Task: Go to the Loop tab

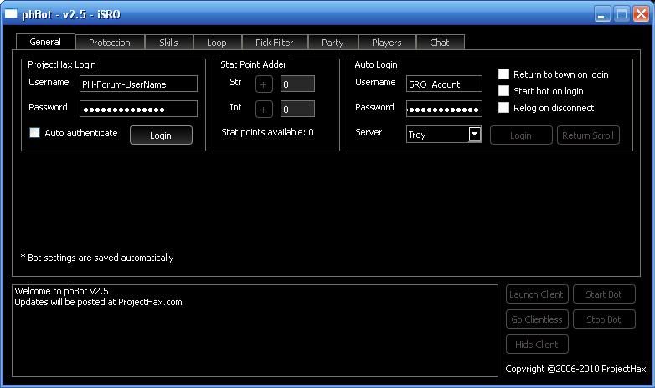Action: point(217,43)
